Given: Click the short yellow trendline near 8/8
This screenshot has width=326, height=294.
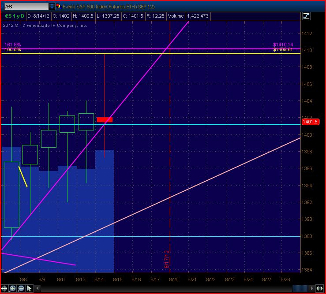Looking at the screenshot, I should 23,177.
